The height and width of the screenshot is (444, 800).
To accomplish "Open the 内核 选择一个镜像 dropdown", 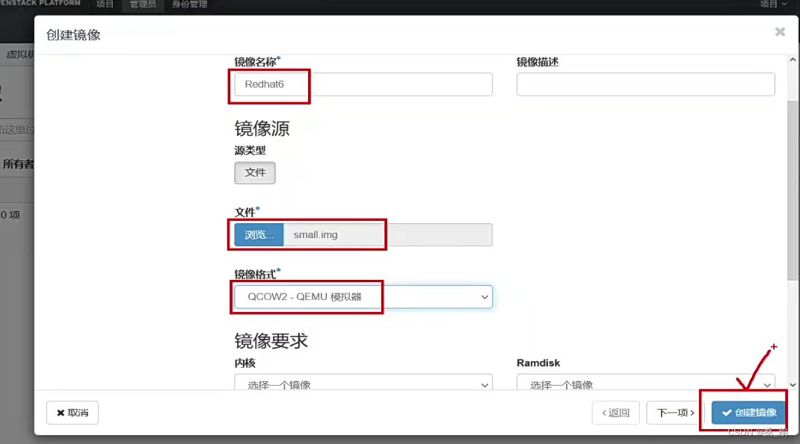I will [x=363, y=383].
